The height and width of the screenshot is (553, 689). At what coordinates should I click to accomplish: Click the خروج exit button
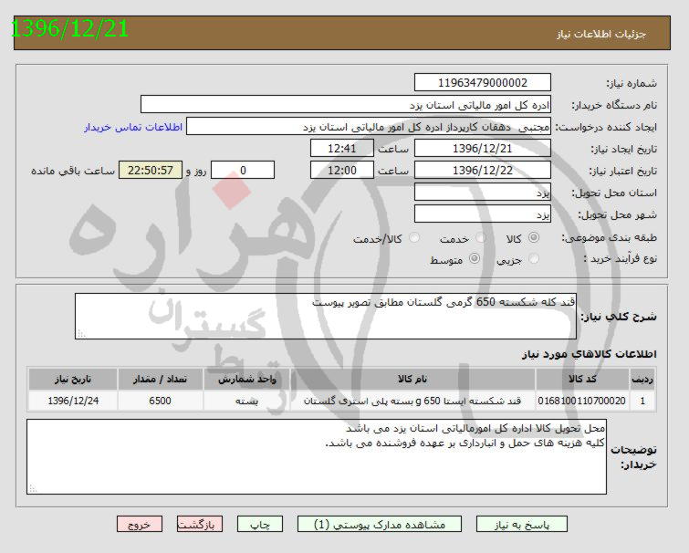point(140,525)
